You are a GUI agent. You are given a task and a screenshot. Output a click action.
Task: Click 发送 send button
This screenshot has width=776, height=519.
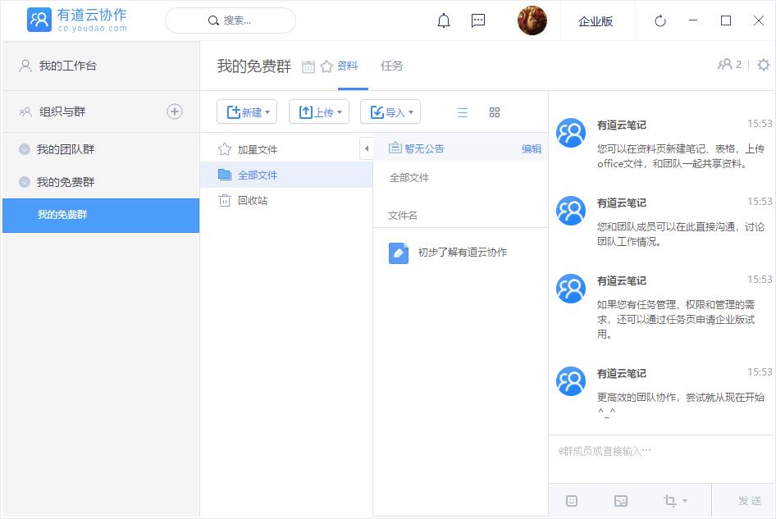point(749,501)
